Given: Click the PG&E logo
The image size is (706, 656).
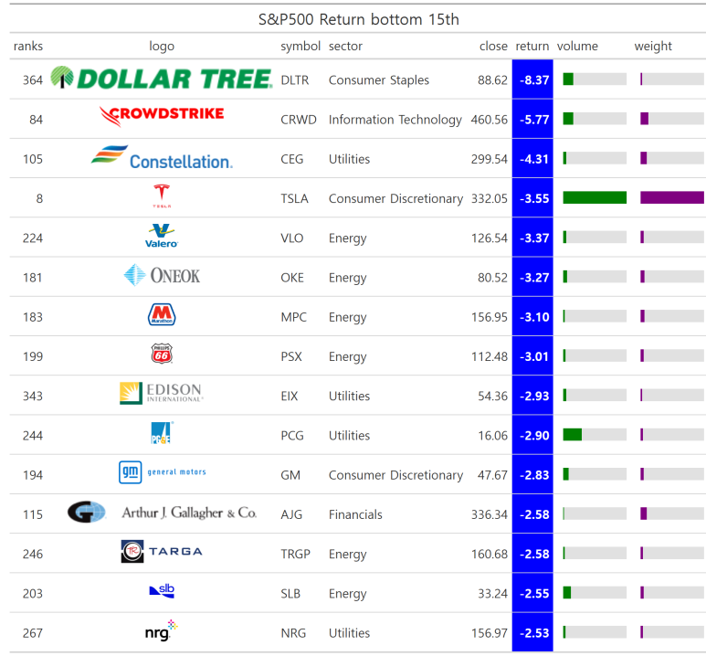Looking at the screenshot, I should (x=162, y=432).
